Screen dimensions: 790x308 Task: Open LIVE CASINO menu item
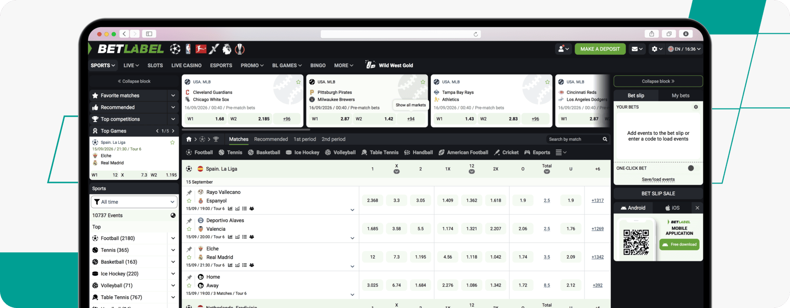pos(187,65)
